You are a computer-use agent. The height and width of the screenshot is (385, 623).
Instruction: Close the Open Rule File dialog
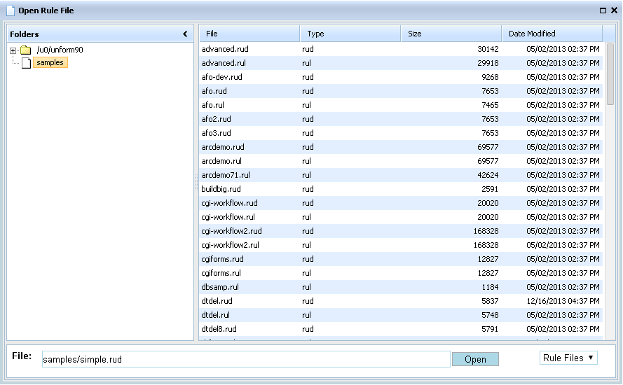pos(613,10)
